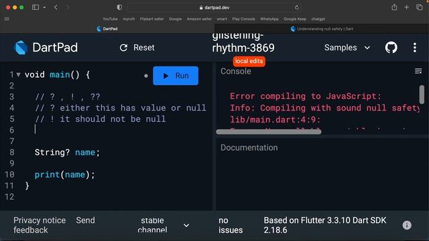Open the Google Keep bookmark
Viewport: 429px width, 241px height.
(x=295, y=19)
